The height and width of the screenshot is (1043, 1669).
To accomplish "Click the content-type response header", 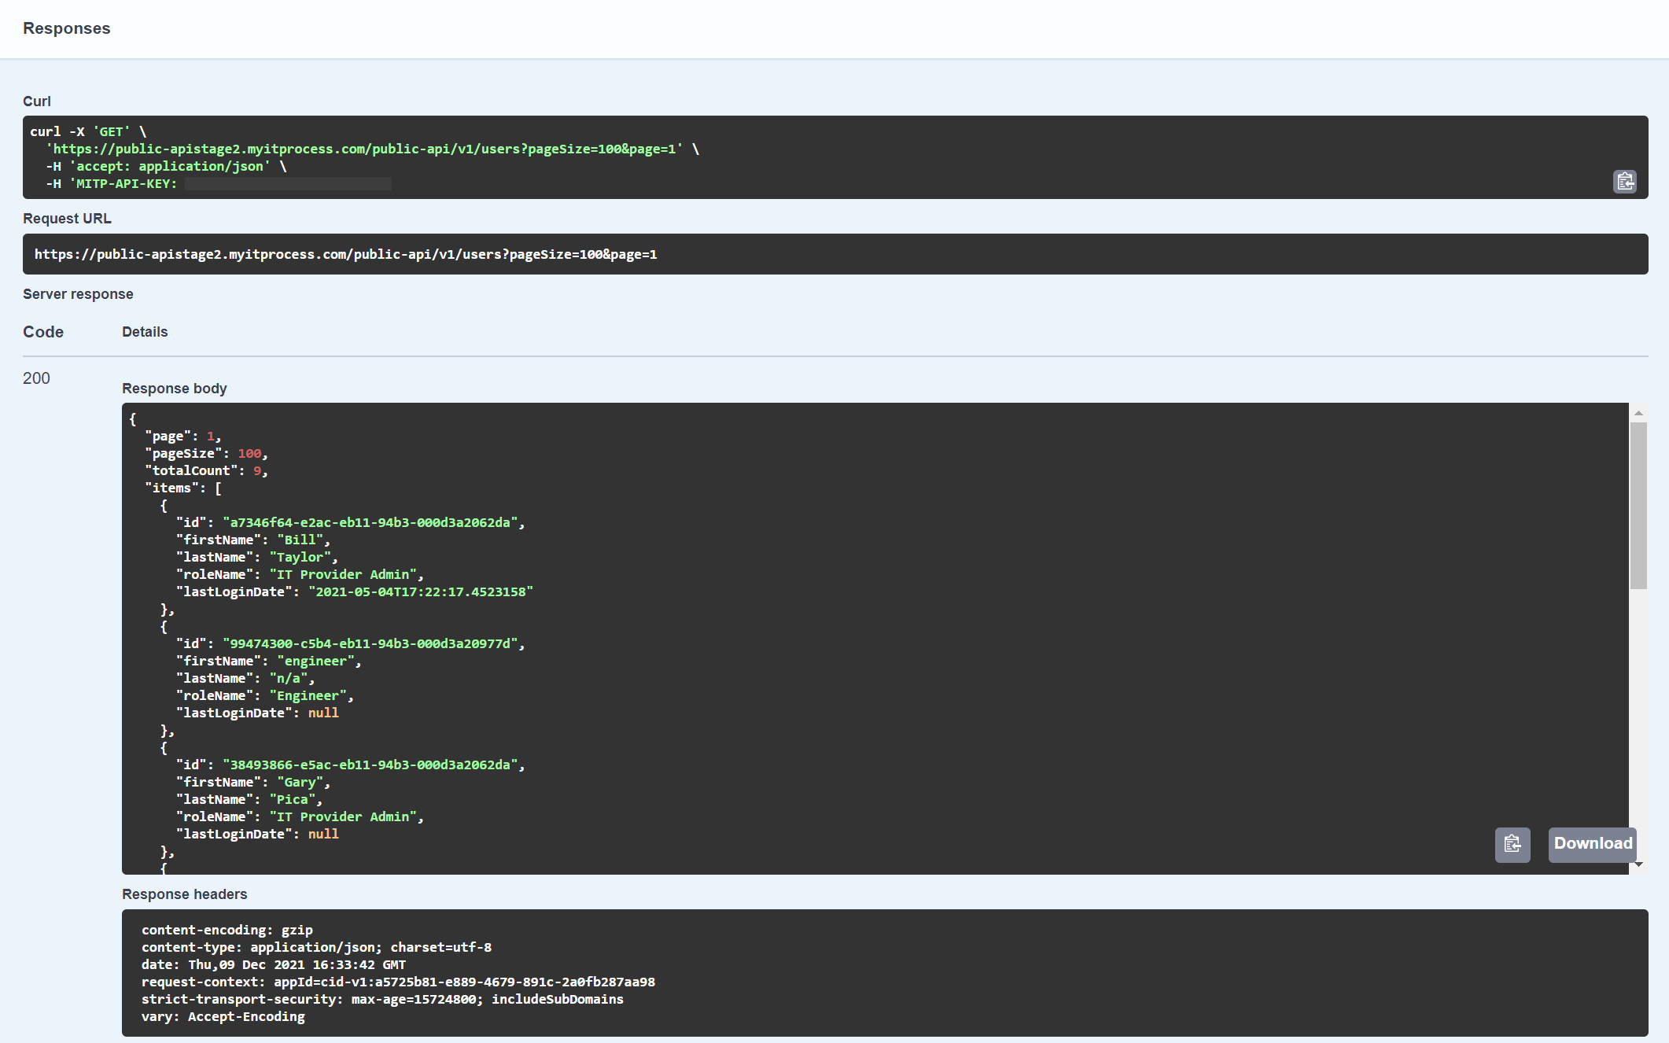I will coord(316,947).
